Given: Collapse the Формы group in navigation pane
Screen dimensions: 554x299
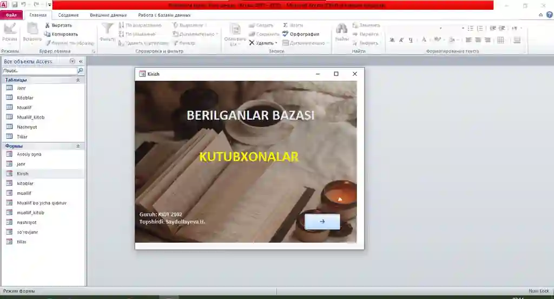Looking at the screenshot, I should (x=78, y=146).
